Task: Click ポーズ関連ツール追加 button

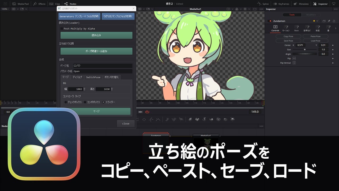Action: point(96,51)
